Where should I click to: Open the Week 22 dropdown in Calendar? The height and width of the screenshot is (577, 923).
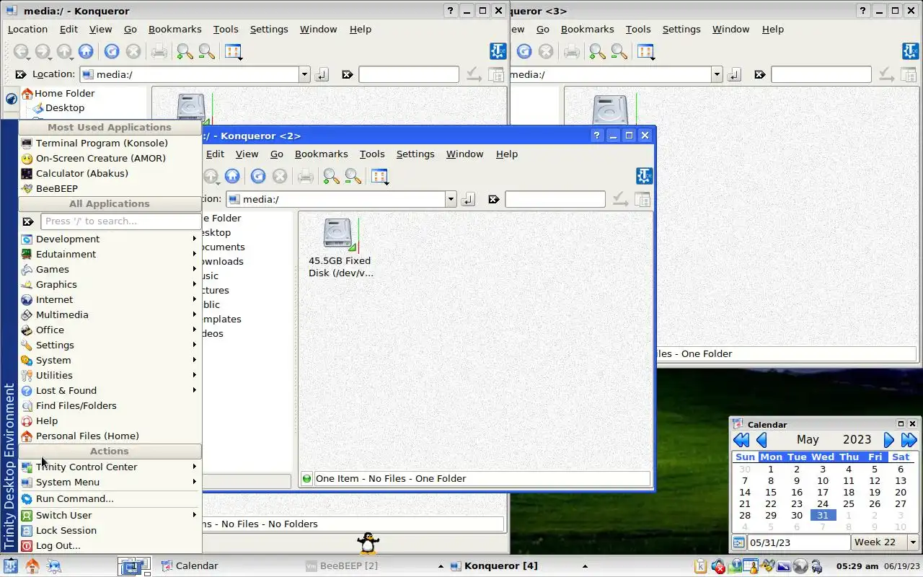(912, 542)
